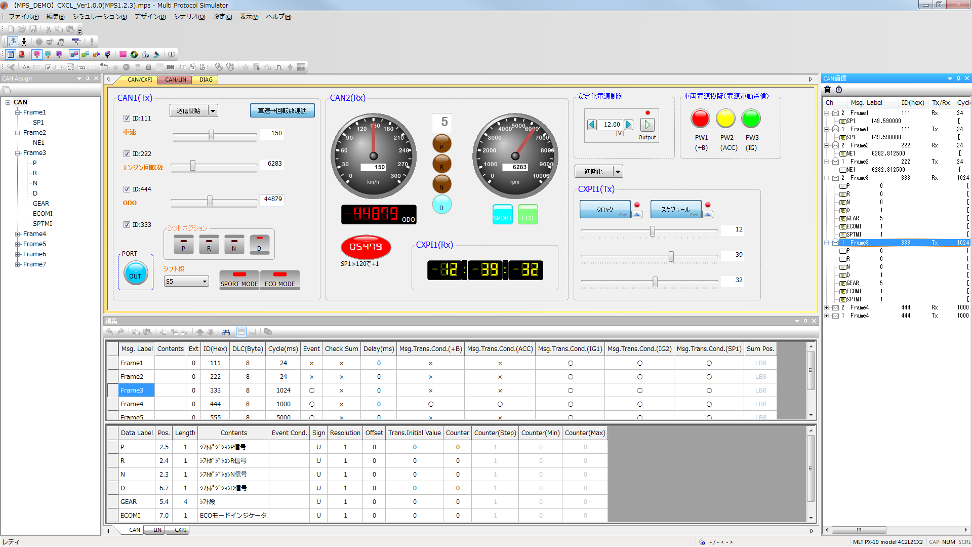Image resolution: width=972 pixels, height=547 pixels.
Task: Click the trash icon in the CAN通信 panel
Action: click(828, 90)
